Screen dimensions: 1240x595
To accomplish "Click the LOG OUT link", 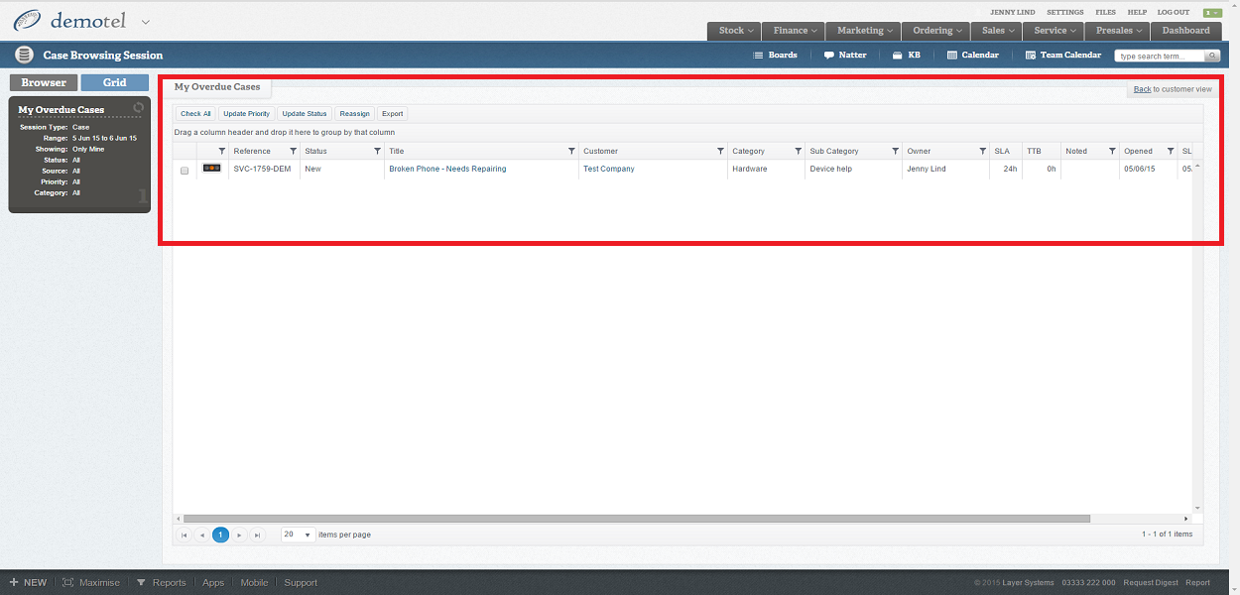I will coord(1173,13).
